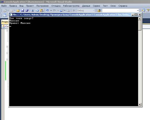Click the console scrollbar up arrow
150x120 pixels.
click(x=140, y=18)
